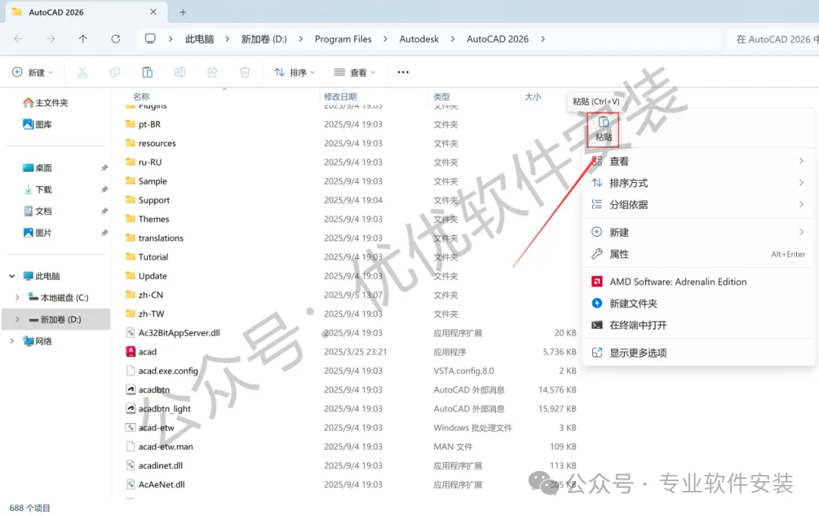Select the Support folder
The image size is (819, 516).
coord(147,200)
